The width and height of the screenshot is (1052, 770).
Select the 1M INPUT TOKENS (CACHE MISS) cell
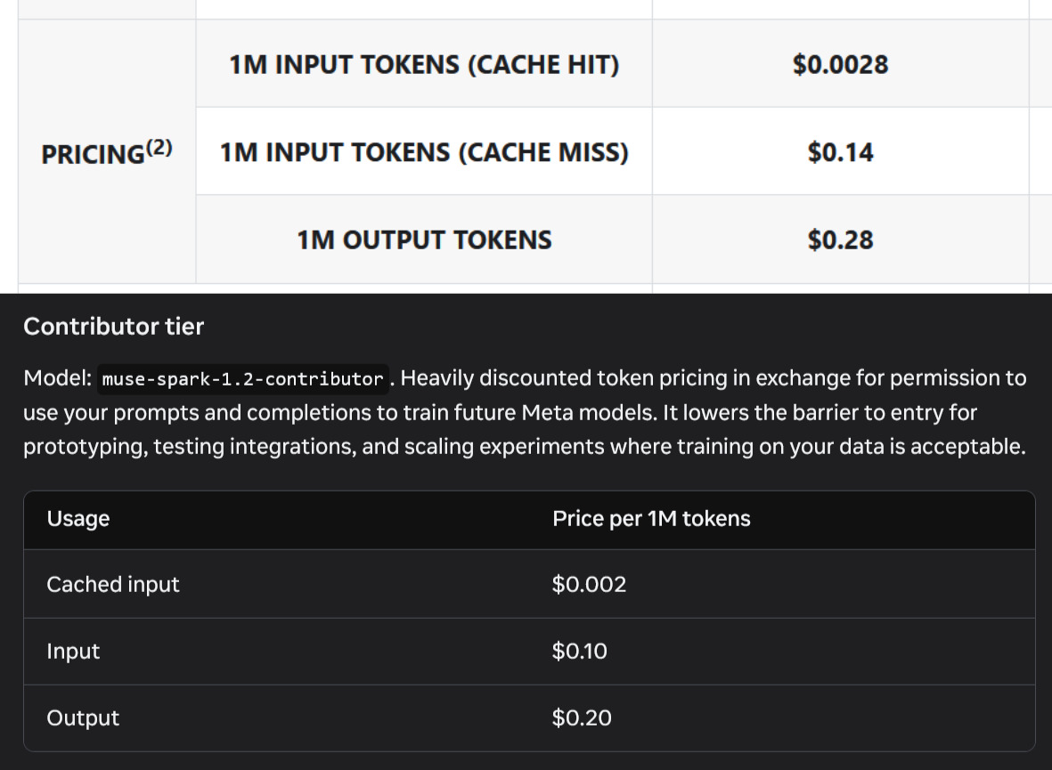(x=424, y=151)
